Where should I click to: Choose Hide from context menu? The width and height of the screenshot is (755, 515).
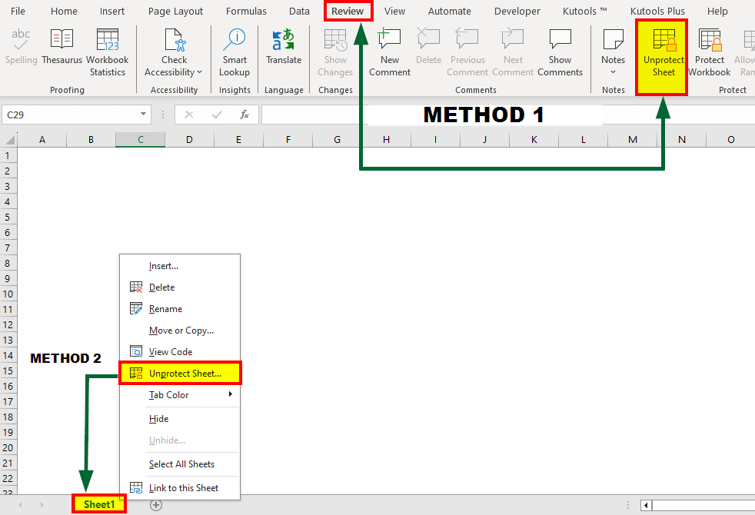point(180,419)
